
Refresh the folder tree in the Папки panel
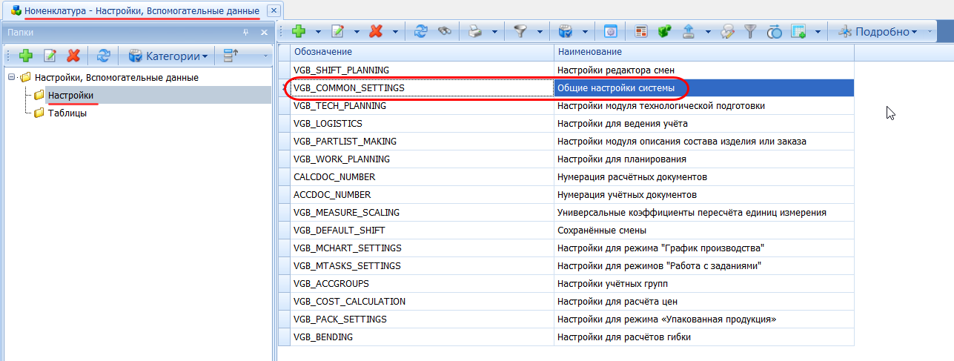[104, 56]
